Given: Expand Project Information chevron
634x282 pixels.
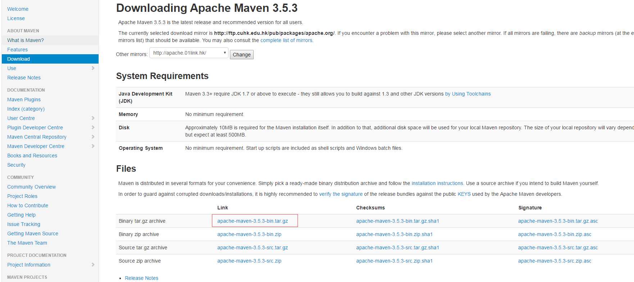Looking at the screenshot, I should coord(93,265).
